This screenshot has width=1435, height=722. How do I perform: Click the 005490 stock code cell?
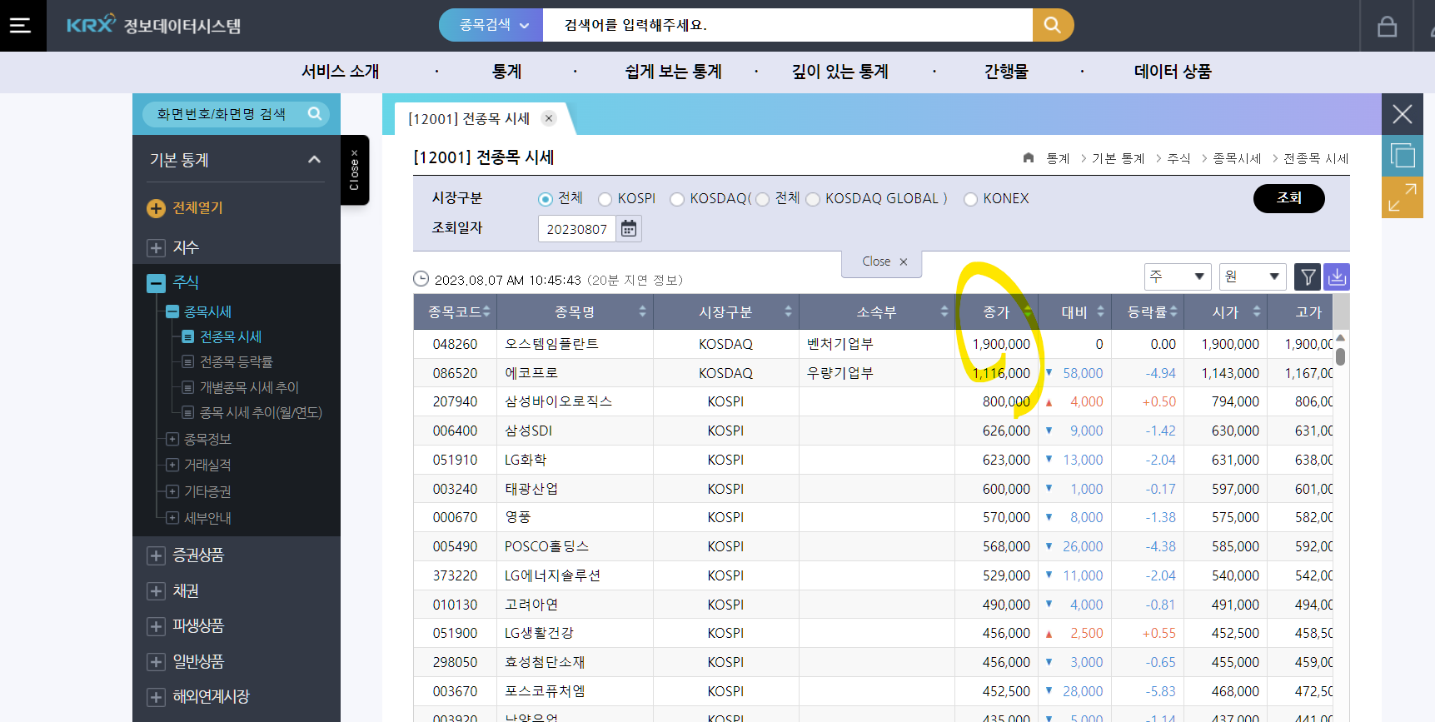[455, 546]
